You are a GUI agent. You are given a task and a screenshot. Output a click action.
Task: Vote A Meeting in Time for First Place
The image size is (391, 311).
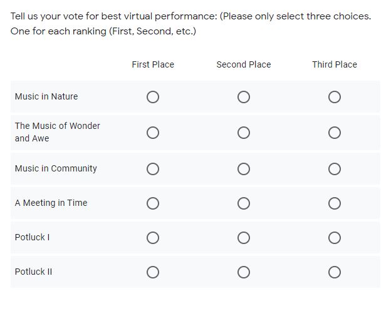pos(153,203)
